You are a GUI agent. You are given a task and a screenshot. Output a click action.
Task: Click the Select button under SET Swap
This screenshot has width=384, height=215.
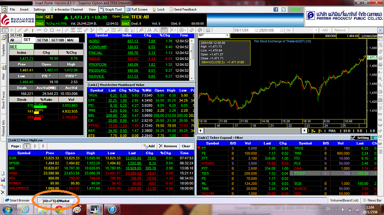point(39,23)
